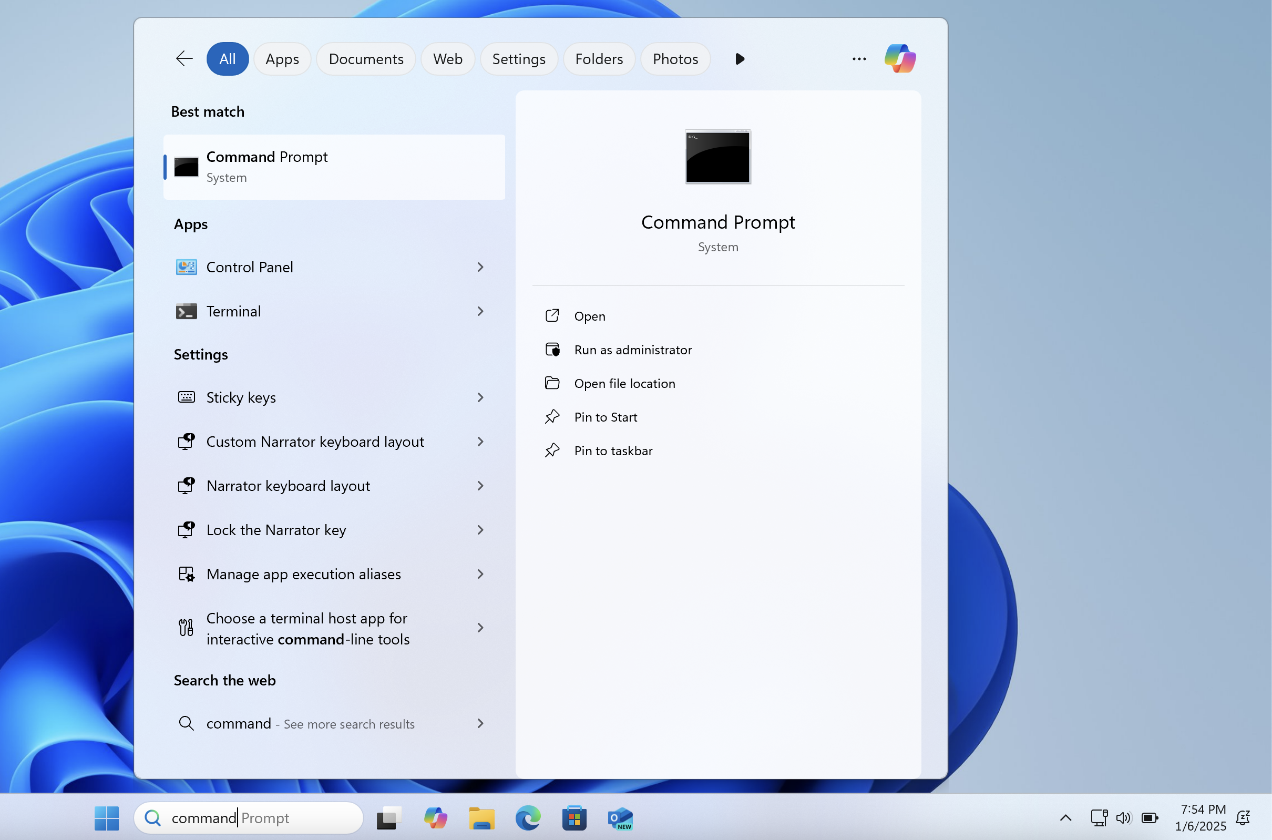The image size is (1272, 840).
Task: Open File Explorer from the taskbar
Action: (481, 818)
